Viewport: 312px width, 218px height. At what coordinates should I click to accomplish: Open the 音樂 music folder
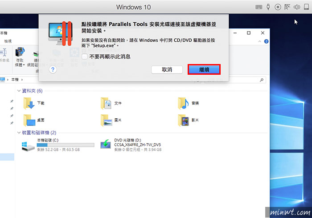(x=189, y=103)
